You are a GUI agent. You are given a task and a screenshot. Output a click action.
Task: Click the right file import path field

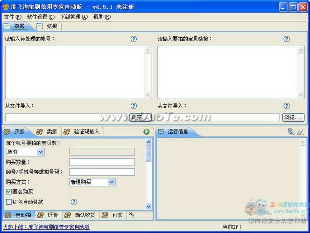(x=218, y=117)
